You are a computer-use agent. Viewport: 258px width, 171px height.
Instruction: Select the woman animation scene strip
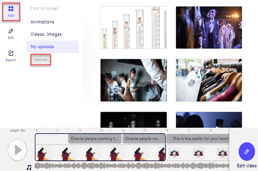[100, 153]
